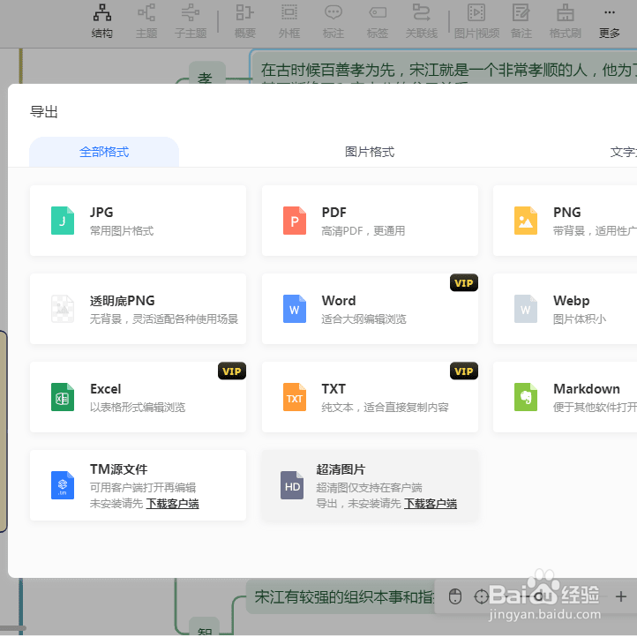Choose the Excel export option
Viewport: 637px width, 637px height.
pos(139,397)
